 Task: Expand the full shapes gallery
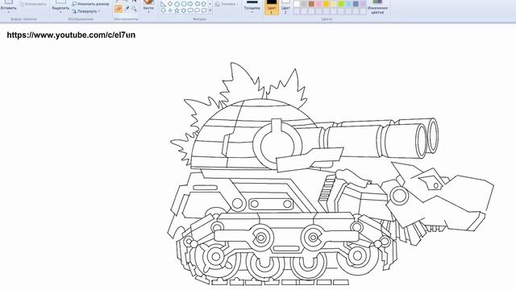210,10
